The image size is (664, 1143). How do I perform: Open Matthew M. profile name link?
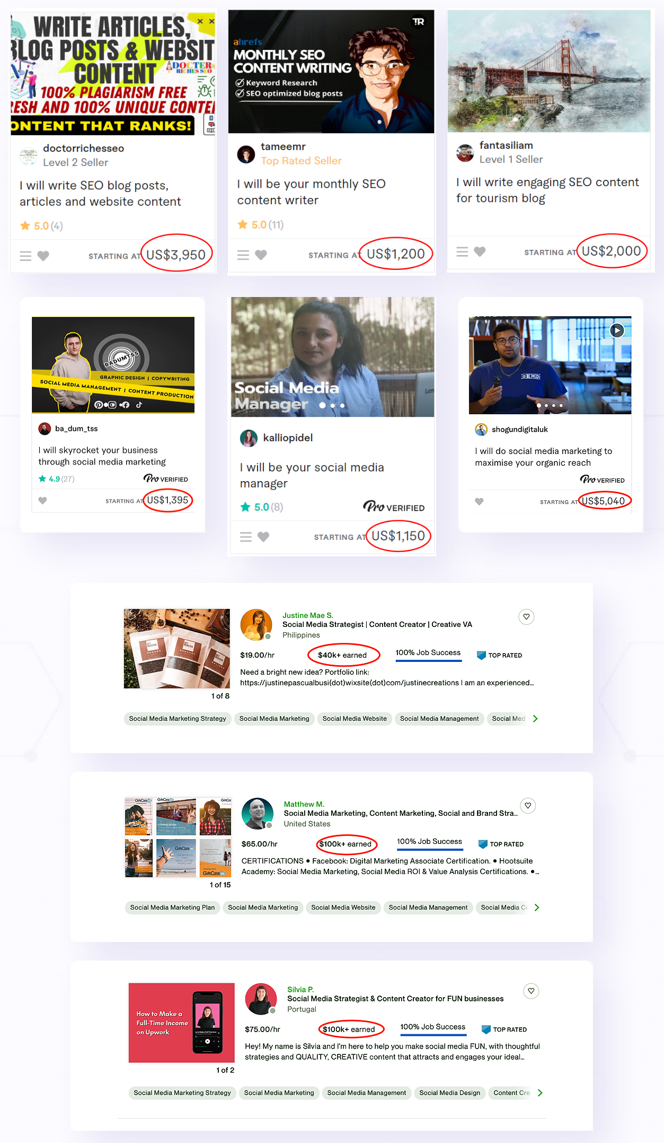click(304, 804)
